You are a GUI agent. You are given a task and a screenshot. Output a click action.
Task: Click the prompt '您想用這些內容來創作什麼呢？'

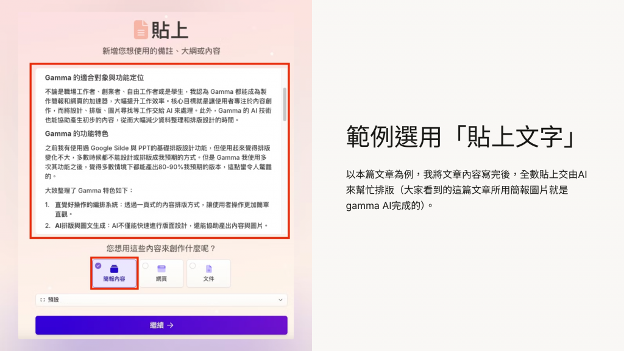161,249
